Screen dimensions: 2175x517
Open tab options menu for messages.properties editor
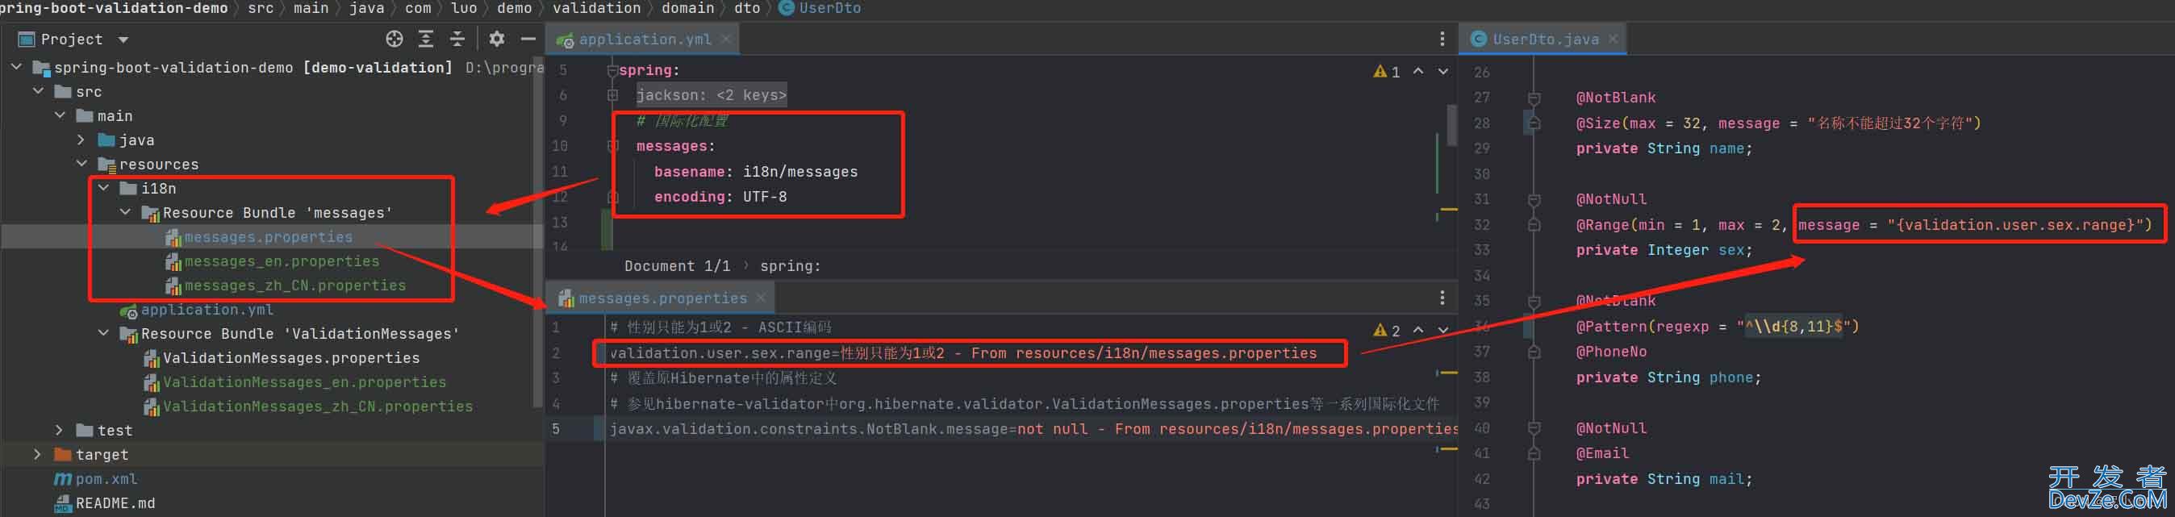[1442, 298]
